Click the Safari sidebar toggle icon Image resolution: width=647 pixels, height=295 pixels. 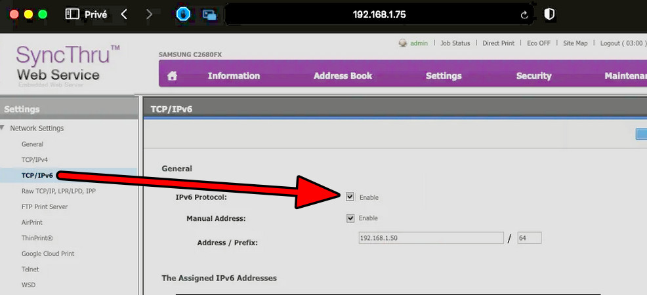point(72,14)
